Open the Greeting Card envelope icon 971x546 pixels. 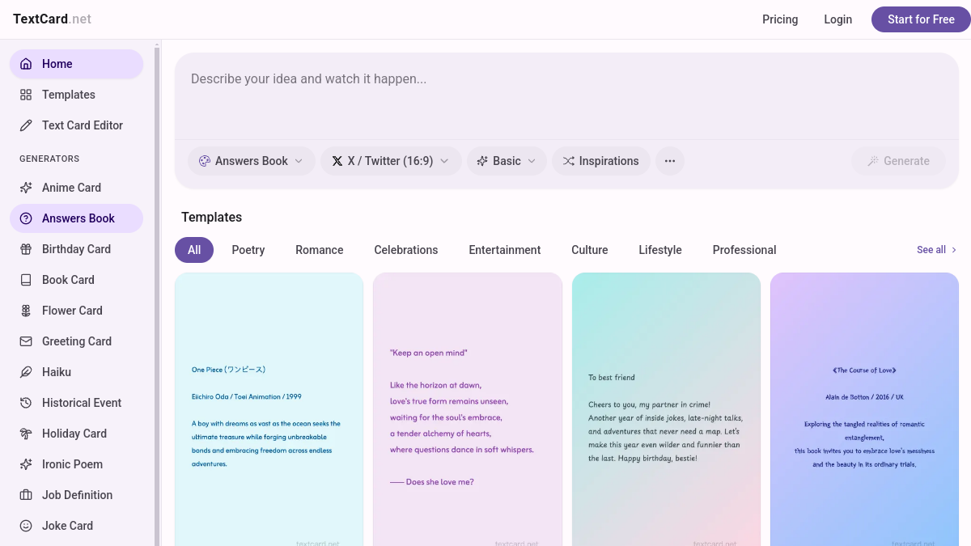coord(26,341)
